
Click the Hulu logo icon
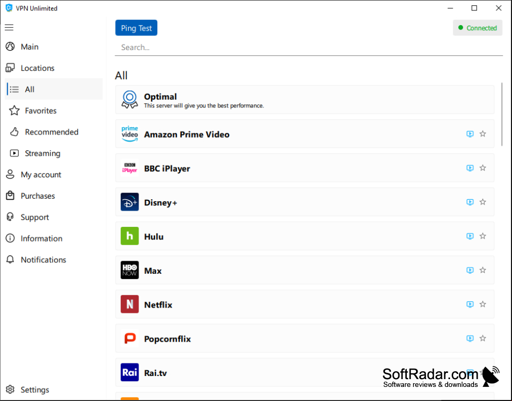pyautogui.click(x=130, y=236)
